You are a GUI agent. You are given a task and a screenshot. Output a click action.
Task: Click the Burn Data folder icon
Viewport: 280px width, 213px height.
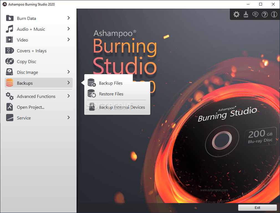[x=10, y=18]
